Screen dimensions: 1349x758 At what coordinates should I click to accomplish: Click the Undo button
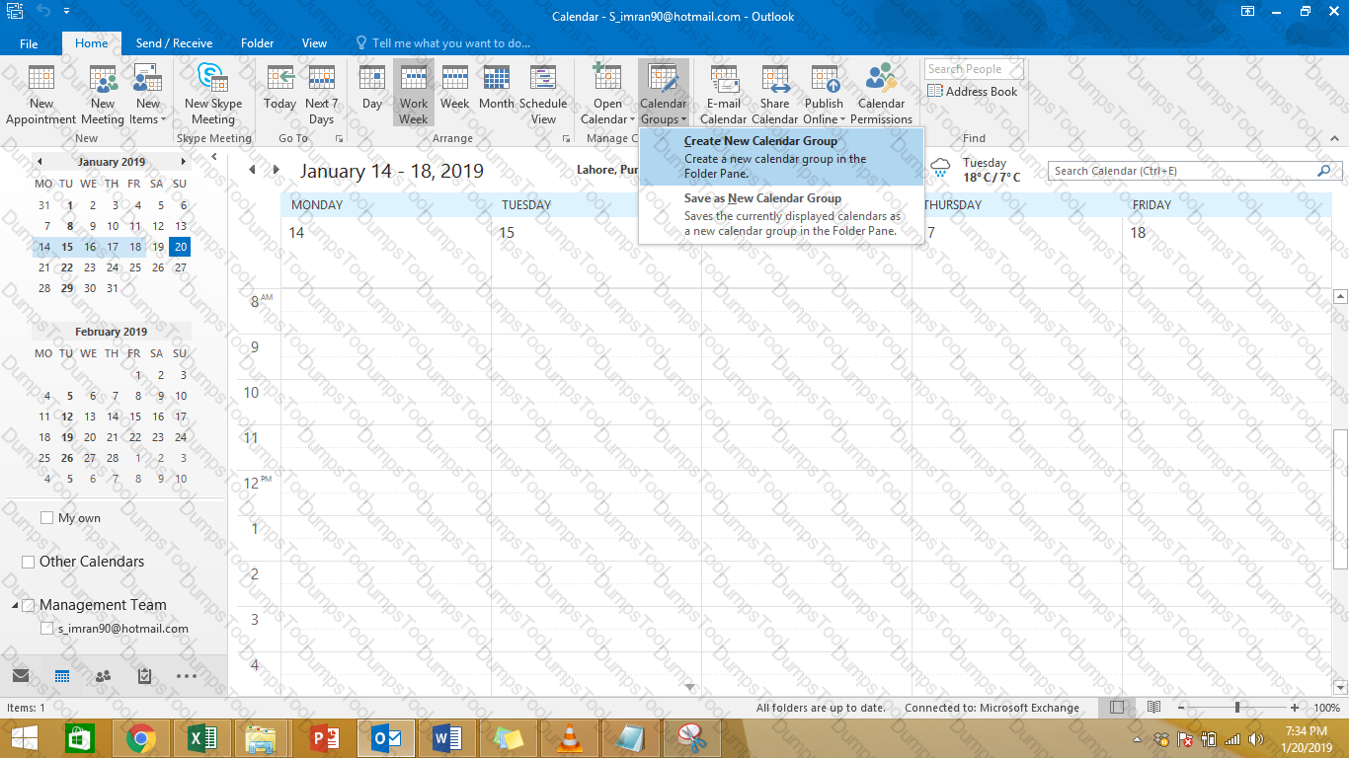pyautogui.click(x=43, y=11)
